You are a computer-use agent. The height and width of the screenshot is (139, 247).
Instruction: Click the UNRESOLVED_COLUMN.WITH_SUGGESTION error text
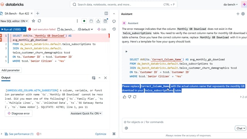point(32,90)
